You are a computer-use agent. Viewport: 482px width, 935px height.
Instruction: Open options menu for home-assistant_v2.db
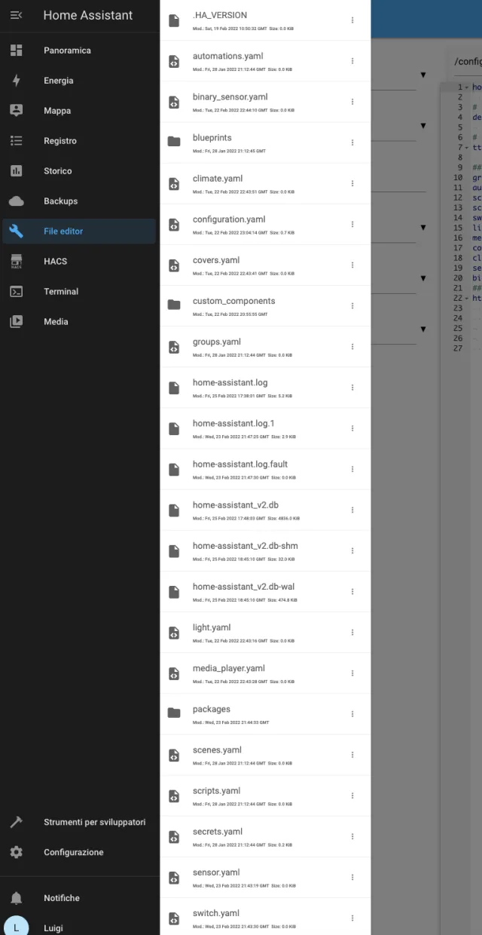click(352, 509)
